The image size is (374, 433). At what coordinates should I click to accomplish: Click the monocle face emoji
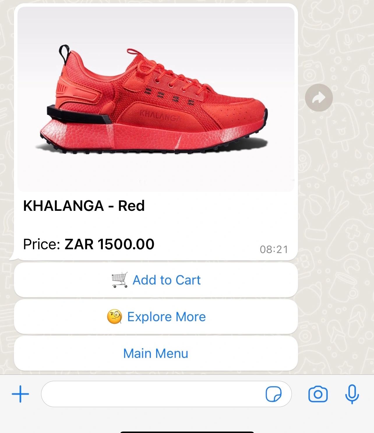(x=114, y=317)
